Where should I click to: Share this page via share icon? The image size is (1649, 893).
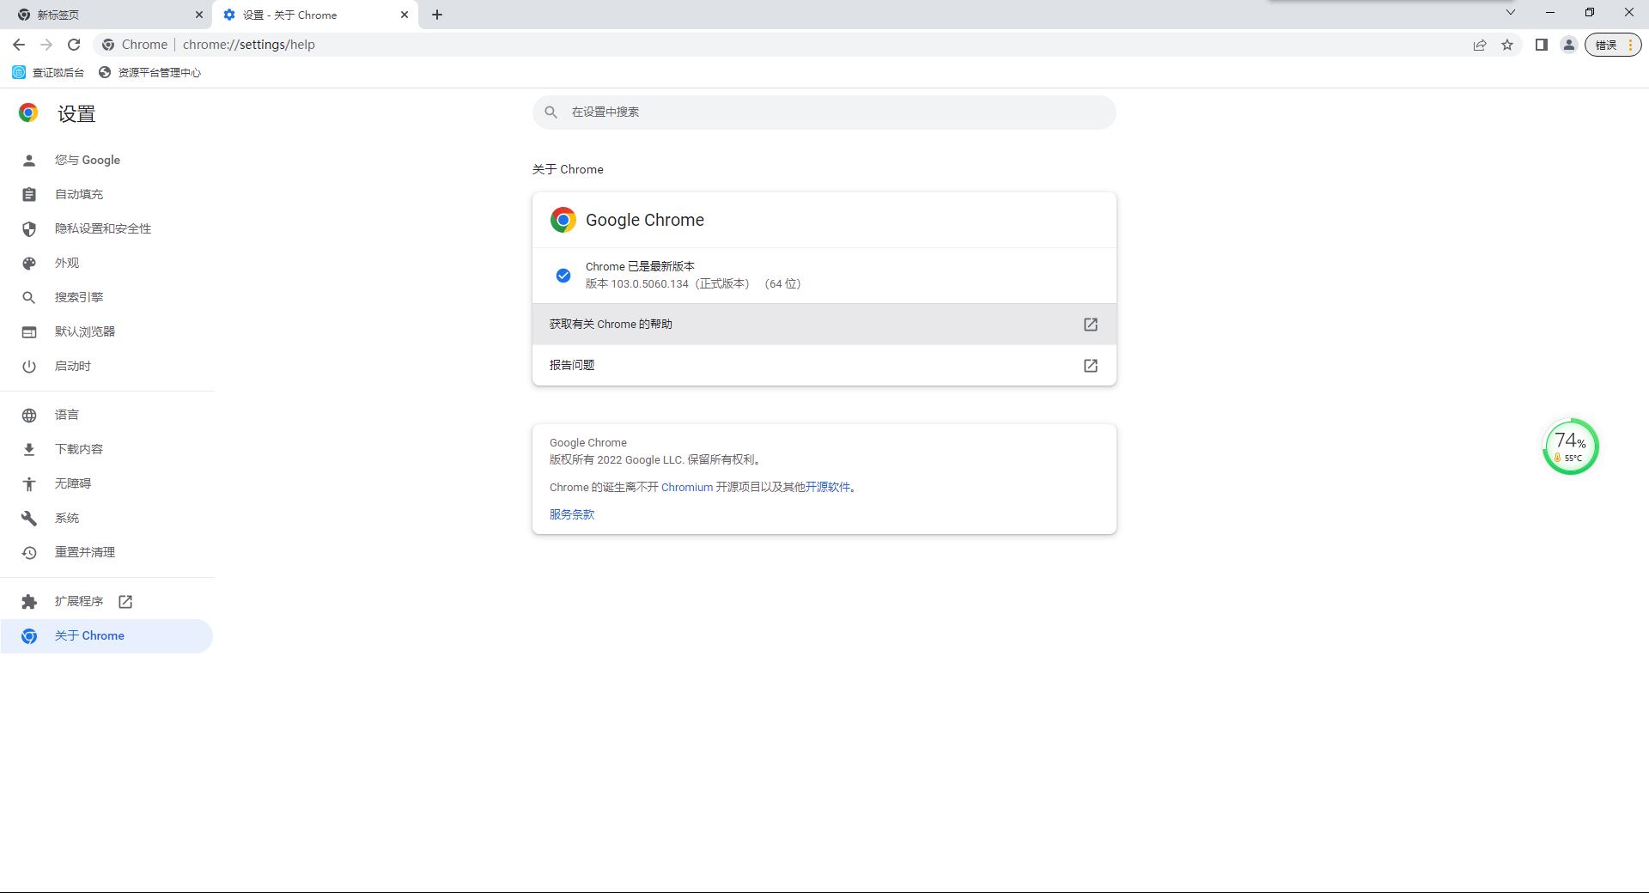(1480, 45)
